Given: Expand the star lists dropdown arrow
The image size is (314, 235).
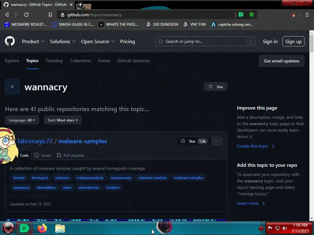Looking at the screenshot, I should pos(217,141).
